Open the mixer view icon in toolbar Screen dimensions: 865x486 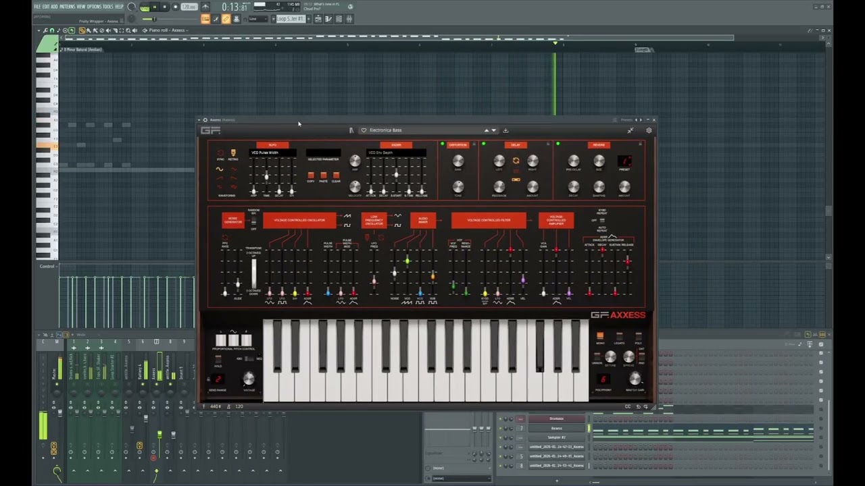tap(349, 19)
